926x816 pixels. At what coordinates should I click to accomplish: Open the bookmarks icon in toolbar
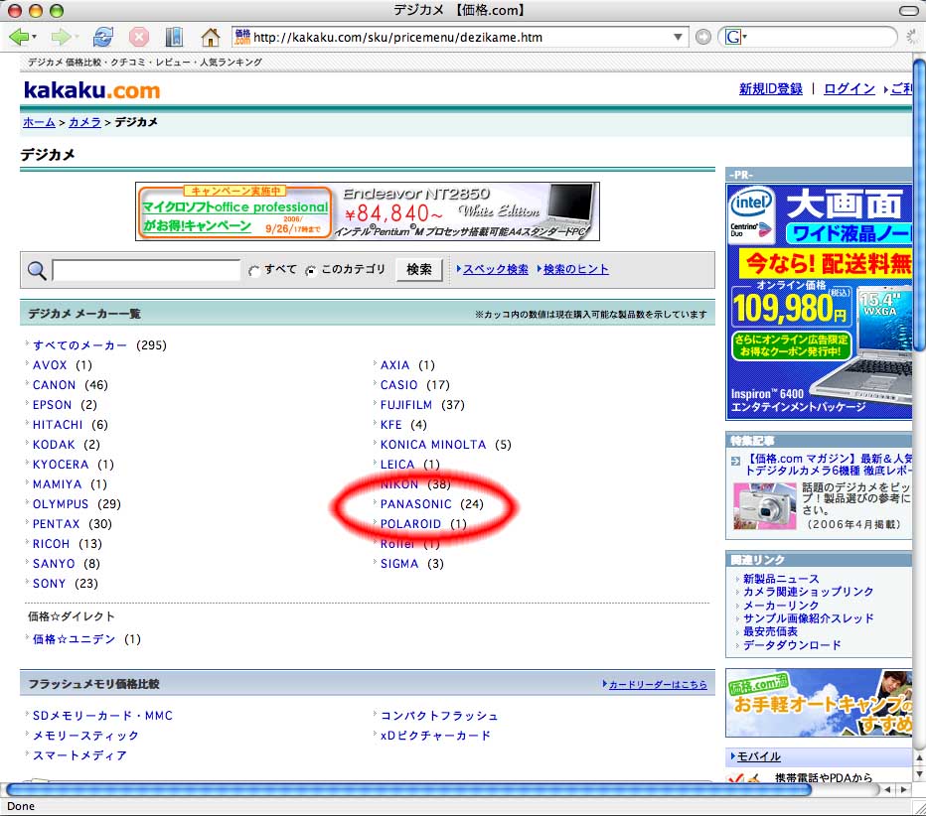point(174,37)
